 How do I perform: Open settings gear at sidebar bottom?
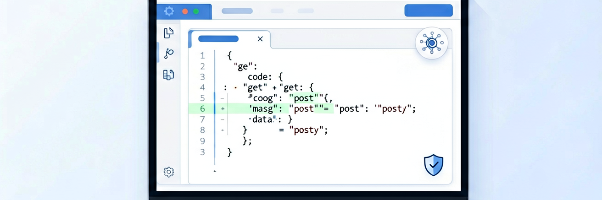pyautogui.click(x=169, y=172)
